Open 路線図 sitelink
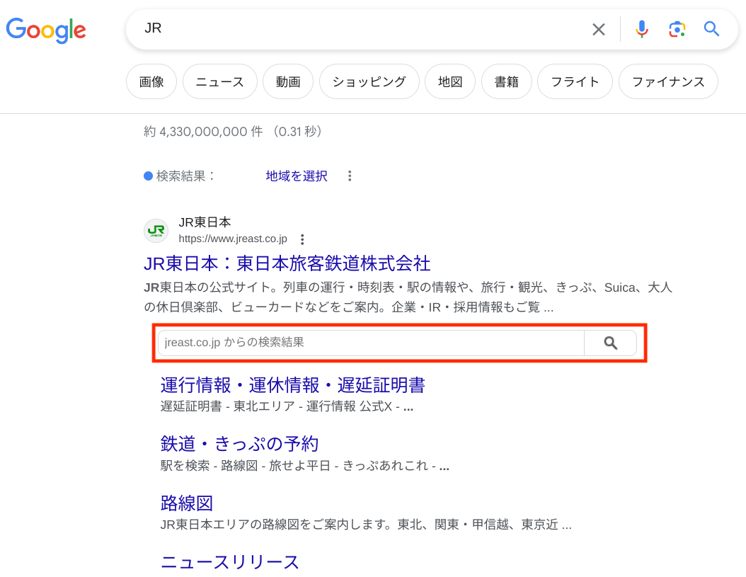 187,503
